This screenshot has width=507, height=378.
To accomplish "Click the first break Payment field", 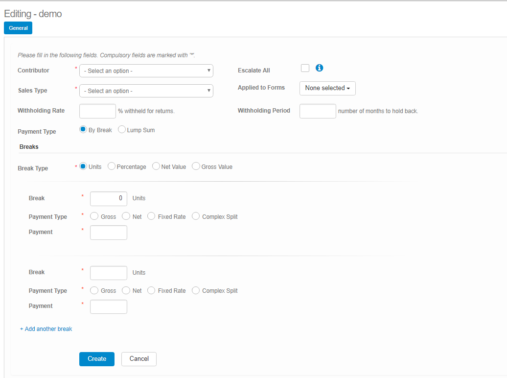I will (109, 233).
